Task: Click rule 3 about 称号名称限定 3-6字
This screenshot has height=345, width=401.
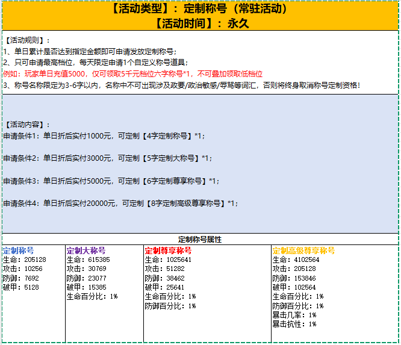Action: [x=181, y=85]
